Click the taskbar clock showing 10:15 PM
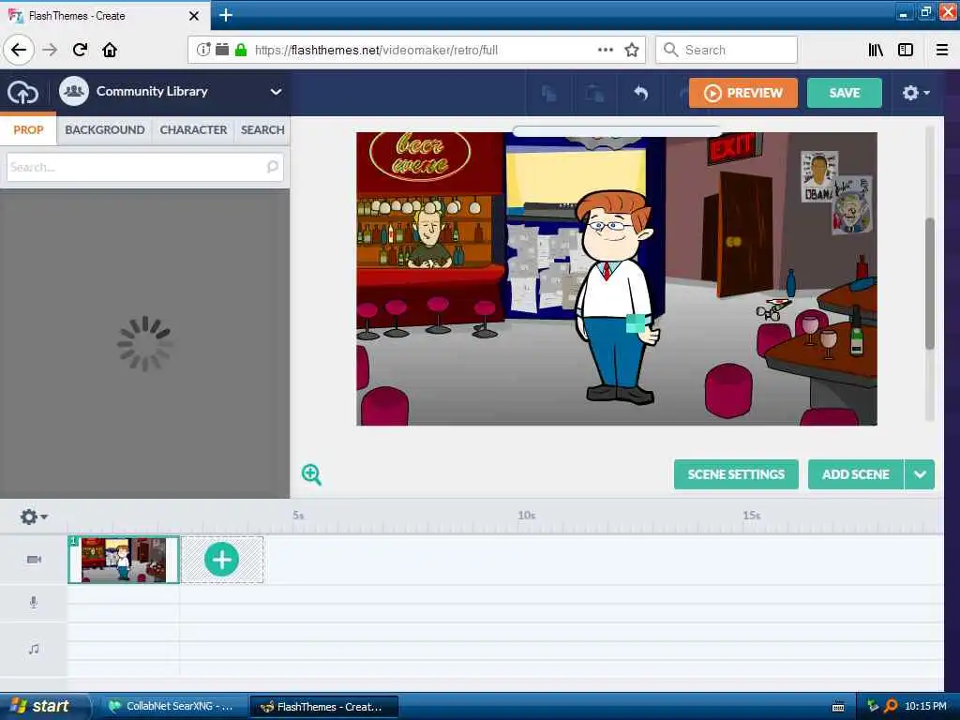Image resolution: width=960 pixels, height=720 pixels. coord(925,707)
